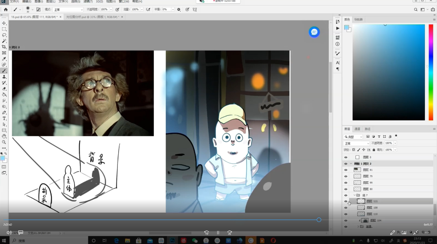The image size is (437, 244).
Task: Open the layer blend mode dropdown
Action: 356,143
